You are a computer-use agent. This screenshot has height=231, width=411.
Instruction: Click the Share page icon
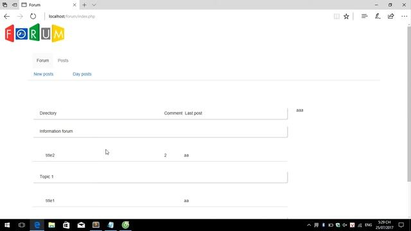point(390,16)
